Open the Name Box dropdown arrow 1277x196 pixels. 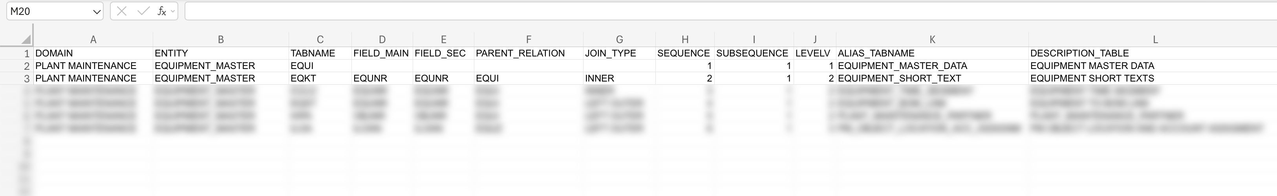(x=97, y=12)
